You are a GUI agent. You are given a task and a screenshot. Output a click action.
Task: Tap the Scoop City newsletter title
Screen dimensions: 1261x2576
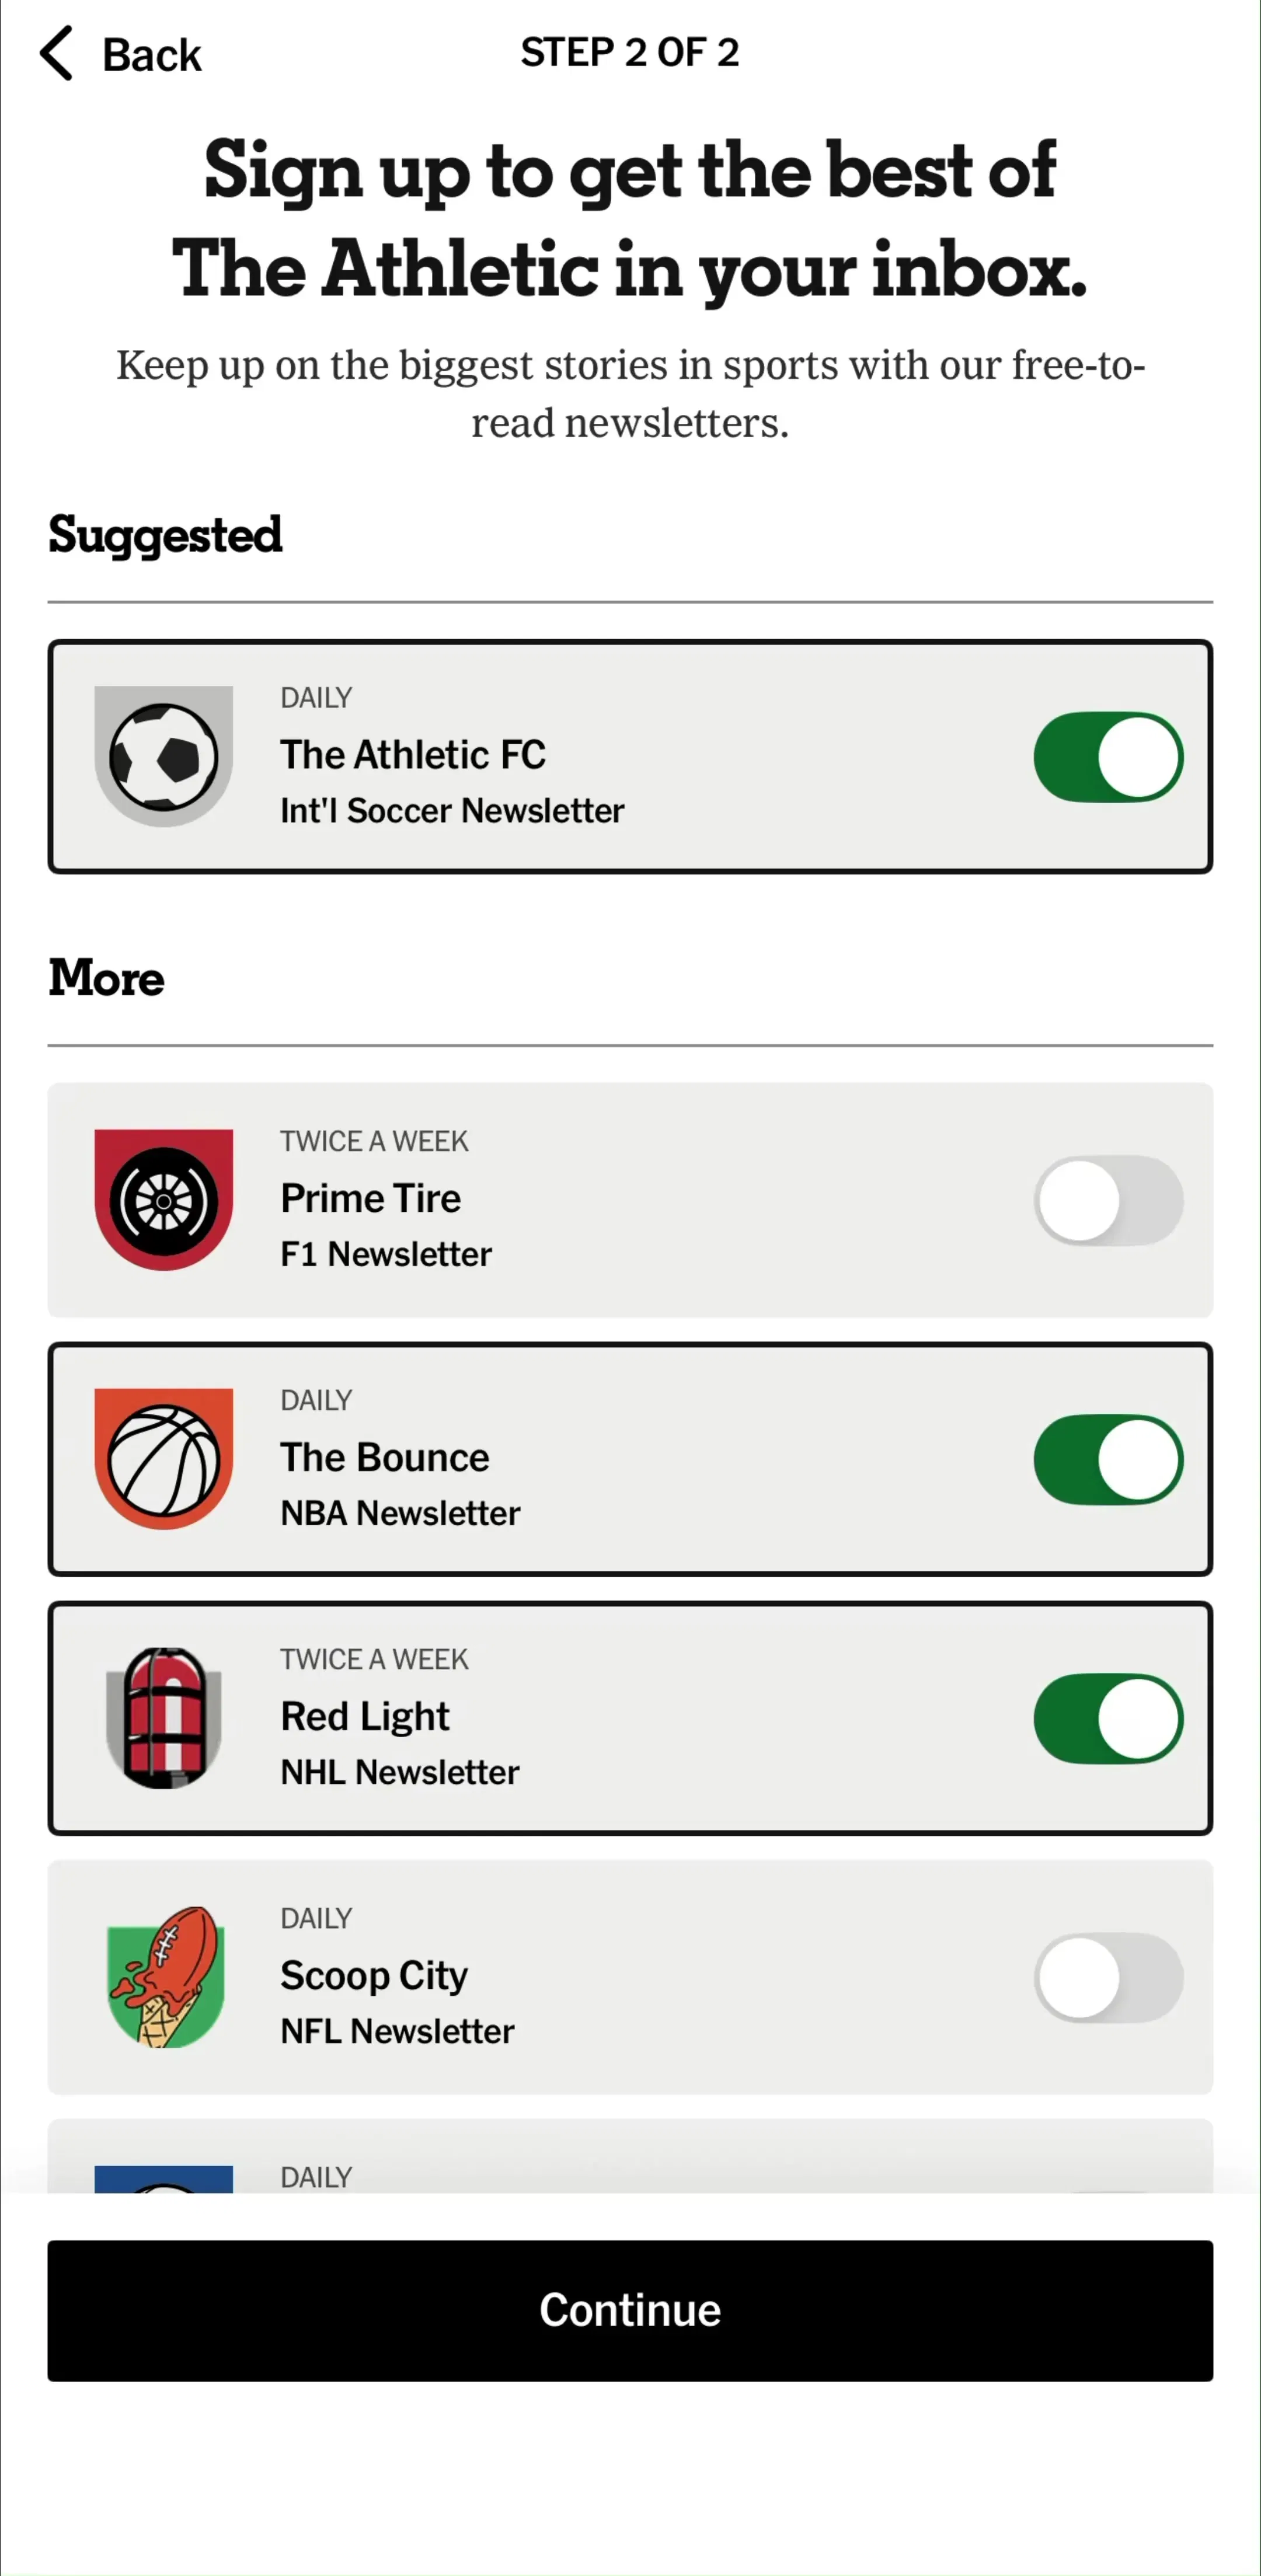[x=374, y=1976]
